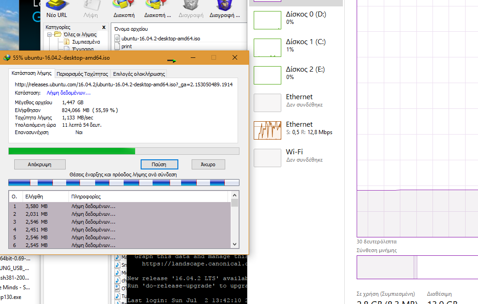478x304 pixels.
Task: Click the Νέο URL toolbar icon
Action: (x=57, y=9)
